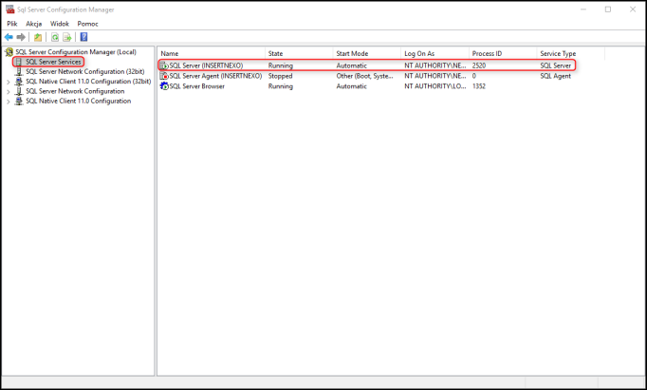647x390 pixels.
Task: Minimize the Configuration Manager window
Action: coord(583,9)
